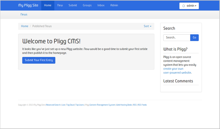The image size is (220, 129).
Task: Open the Tag Cloud footer link
Action: click(x=70, y=105)
